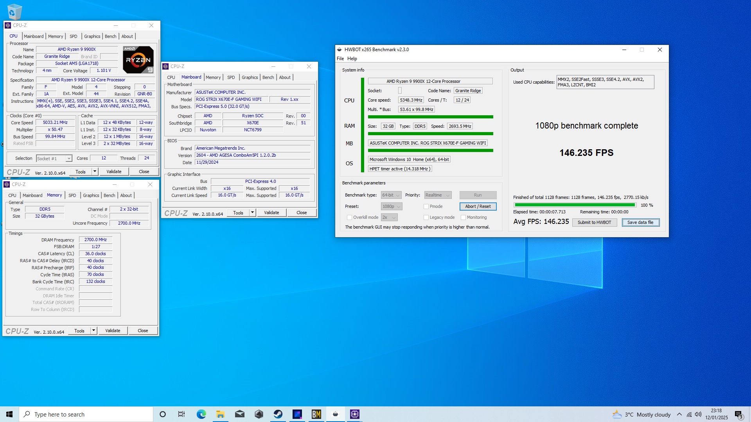Expand Tools arrow in the Memory window
The image size is (751, 422).
93,331
